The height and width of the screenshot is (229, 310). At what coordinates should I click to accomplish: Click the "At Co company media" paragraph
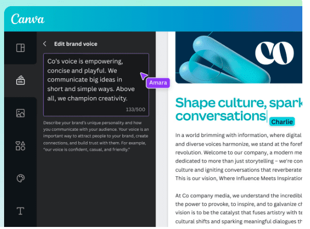238,209
